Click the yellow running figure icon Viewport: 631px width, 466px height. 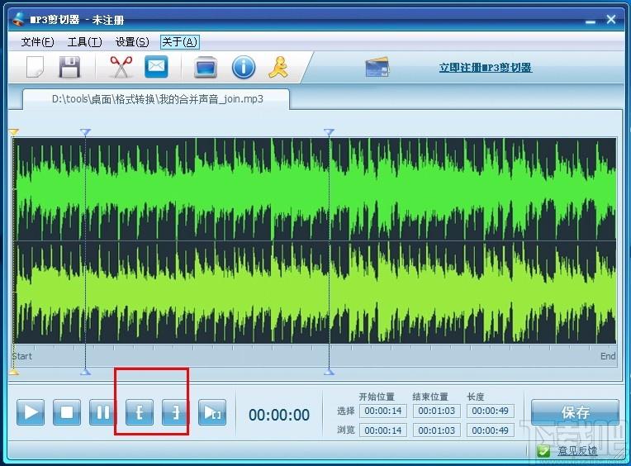coord(278,67)
